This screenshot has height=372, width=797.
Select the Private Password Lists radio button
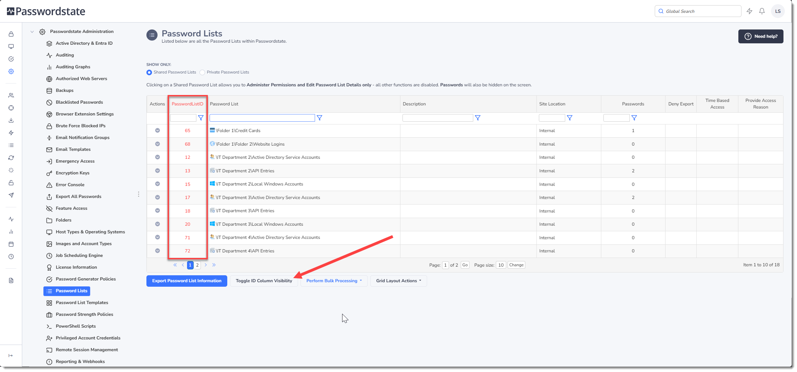202,72
